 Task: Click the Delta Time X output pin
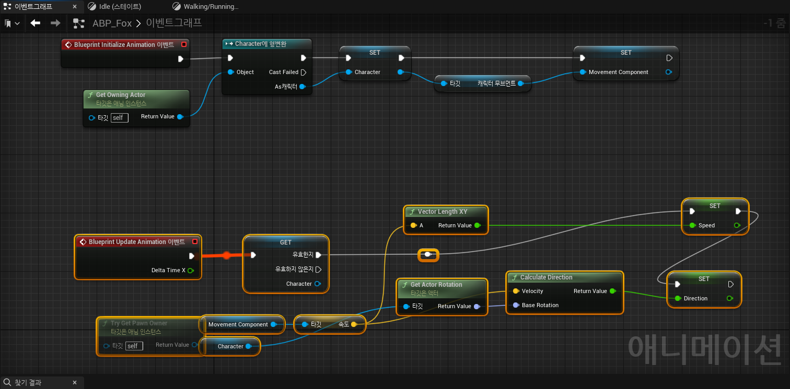191,270
